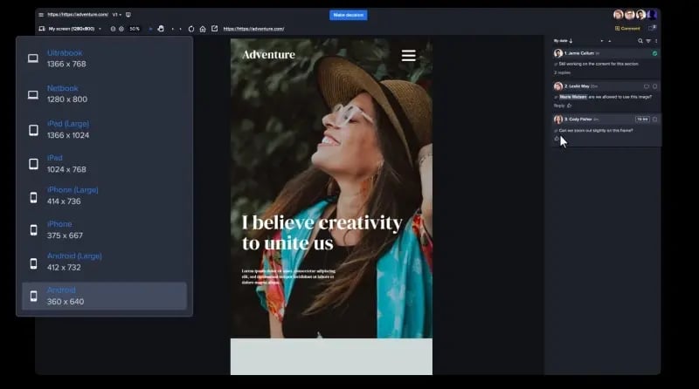This screenshot has height=389, width=699.
Task: Click the home icon in the toolbar
Action: pos(203,29)
